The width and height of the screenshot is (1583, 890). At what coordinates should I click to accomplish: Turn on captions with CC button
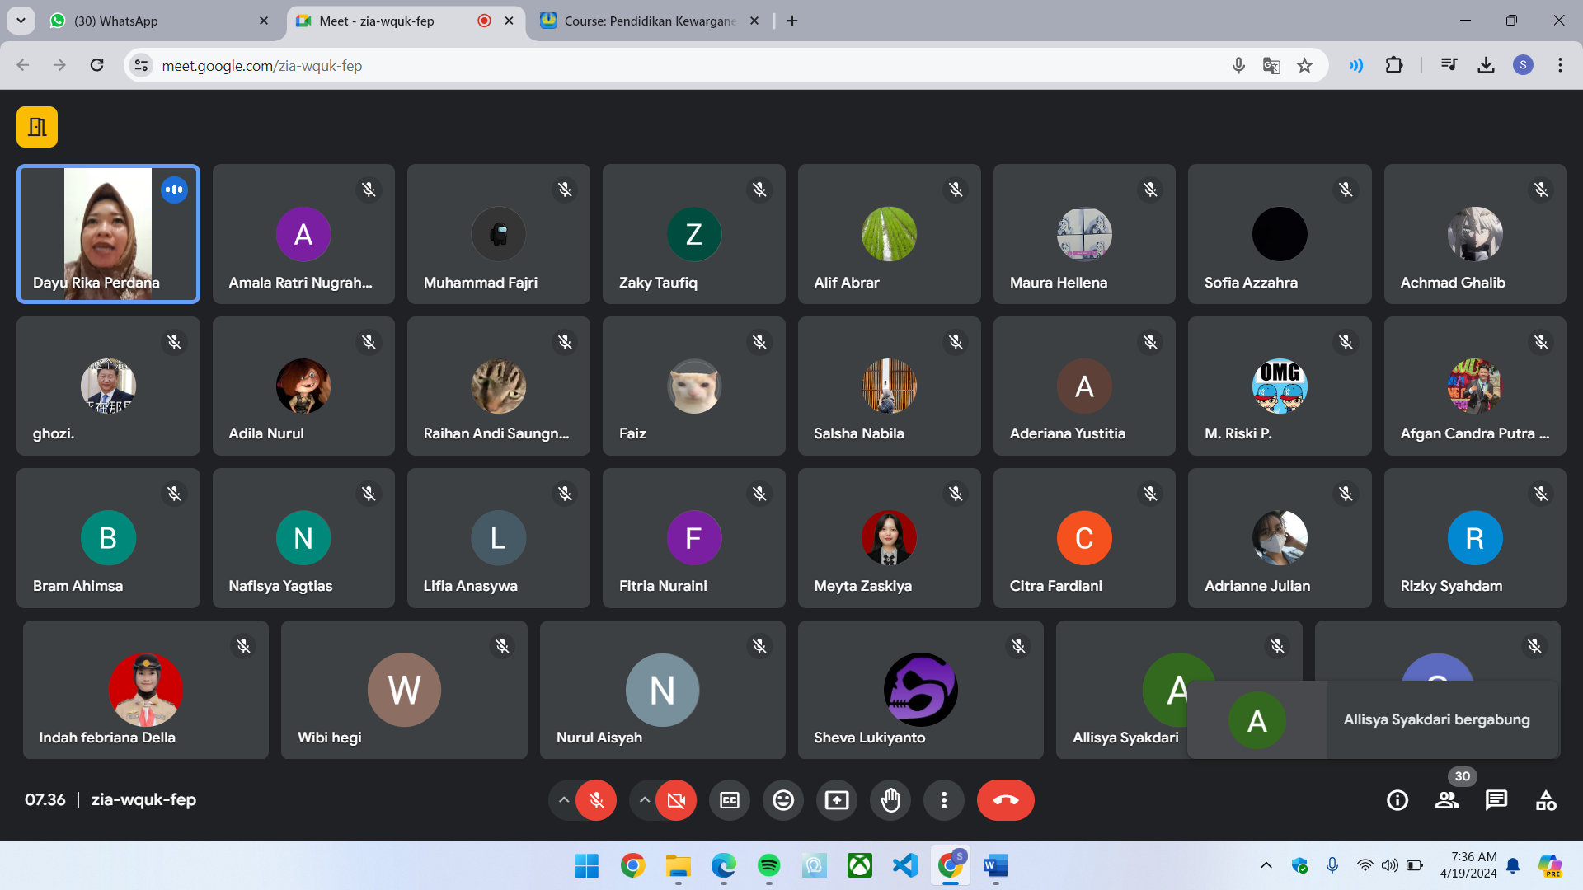pyautogui.click(x=730, y=800)
